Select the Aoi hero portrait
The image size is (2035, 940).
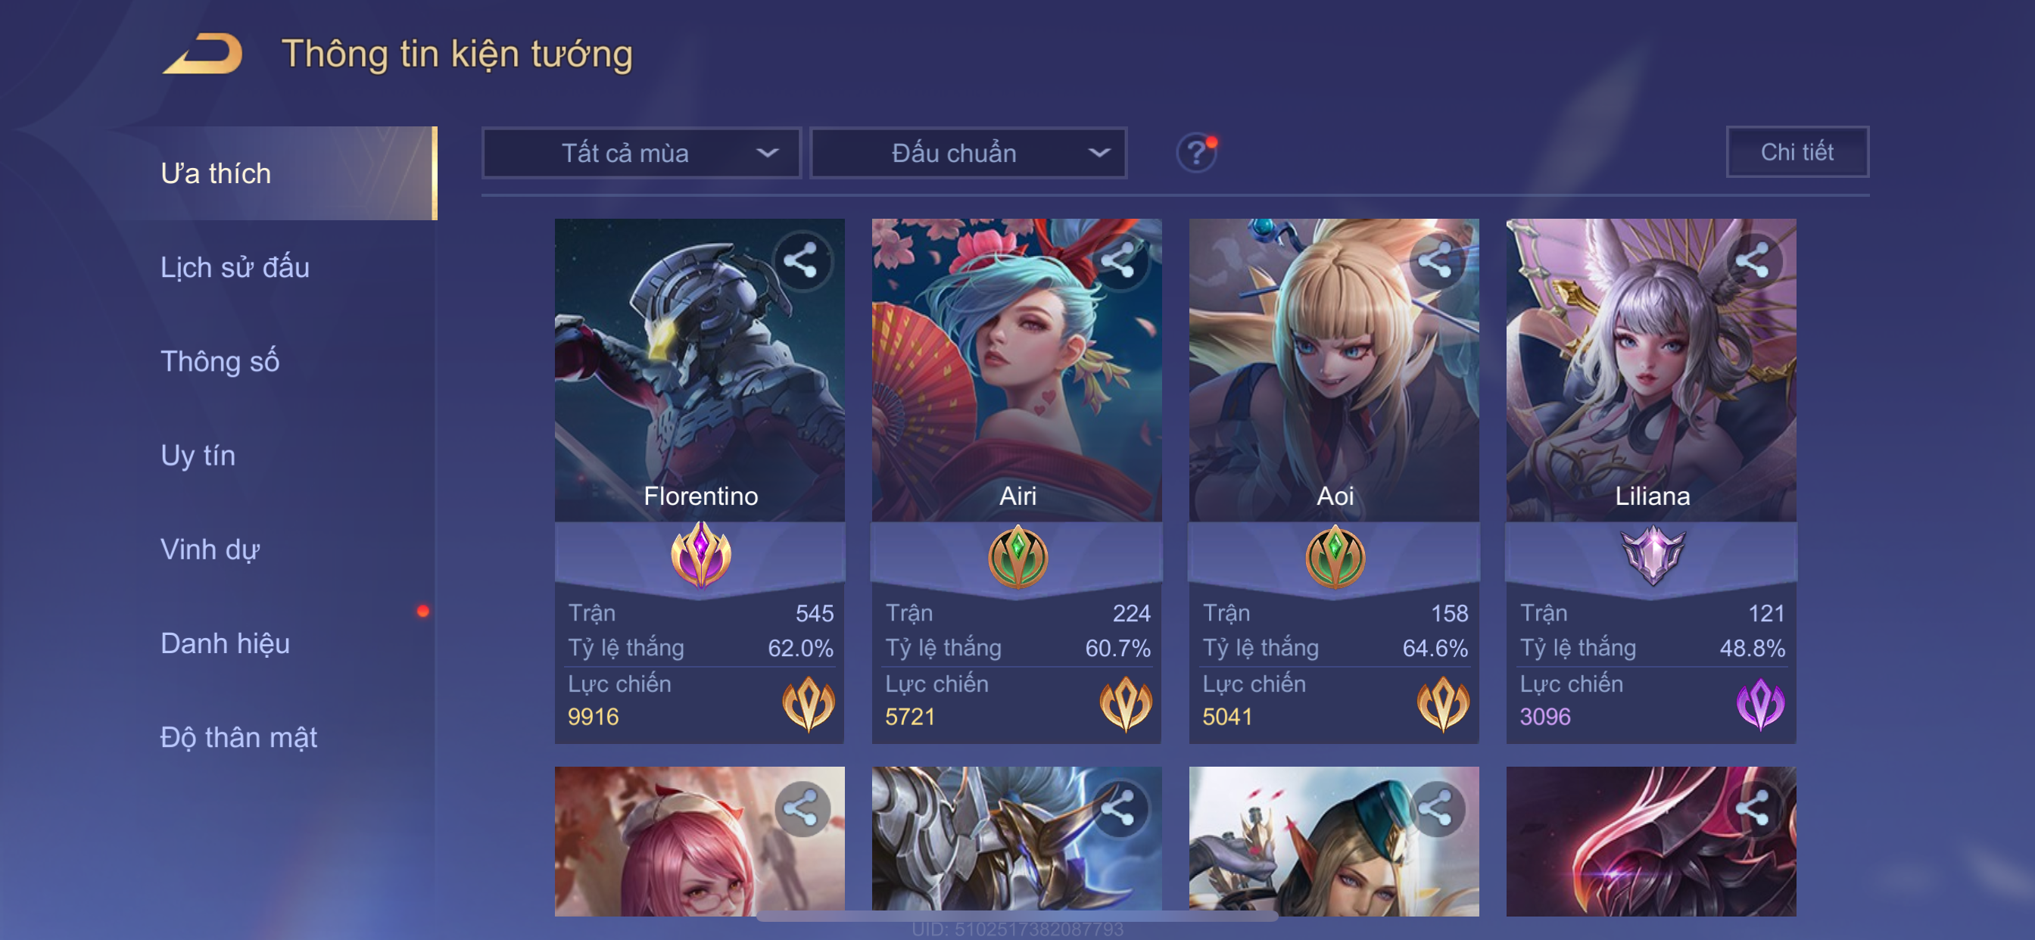(x=1333, y=369)
